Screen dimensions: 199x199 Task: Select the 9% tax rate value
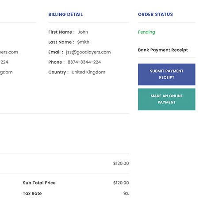pos(126,193)
